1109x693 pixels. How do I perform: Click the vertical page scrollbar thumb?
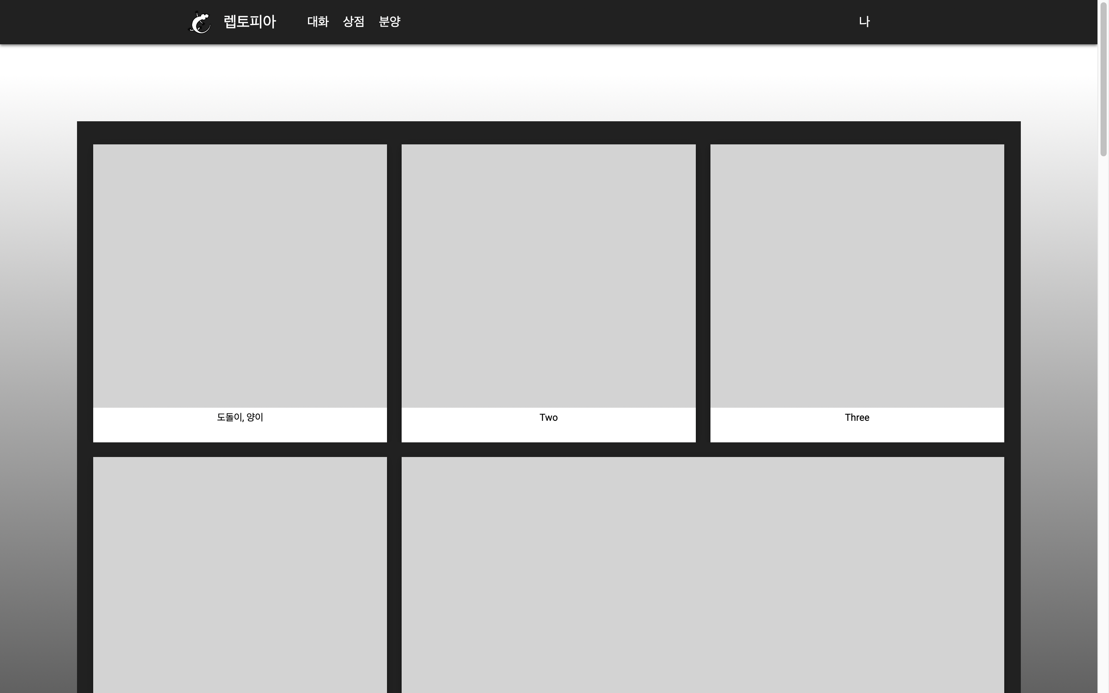click(x=1104, y=79)
